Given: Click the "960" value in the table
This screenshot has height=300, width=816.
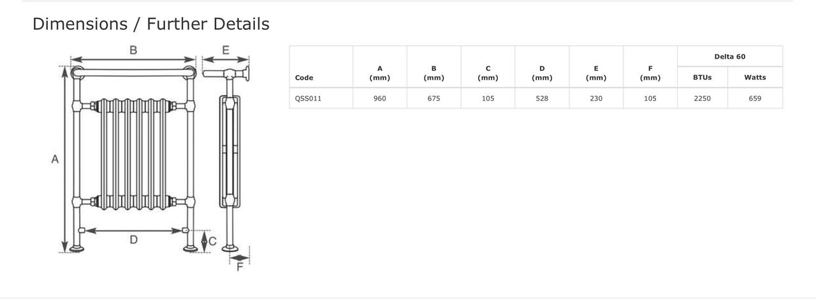Looking at the screenshot, I should tap(380, 99).
